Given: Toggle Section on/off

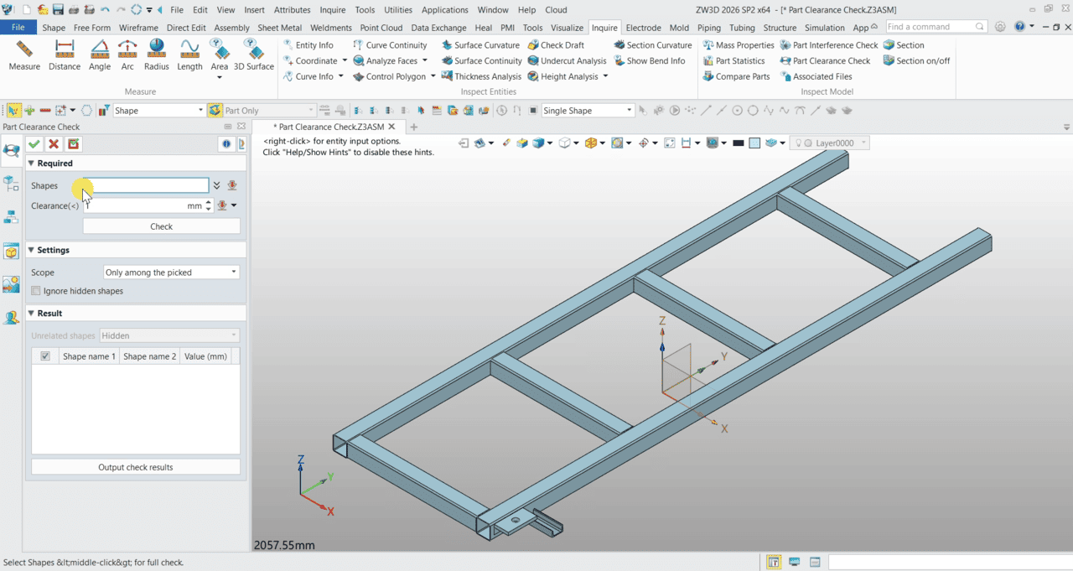Looking at the screenshot, I should tap(915, 61).
